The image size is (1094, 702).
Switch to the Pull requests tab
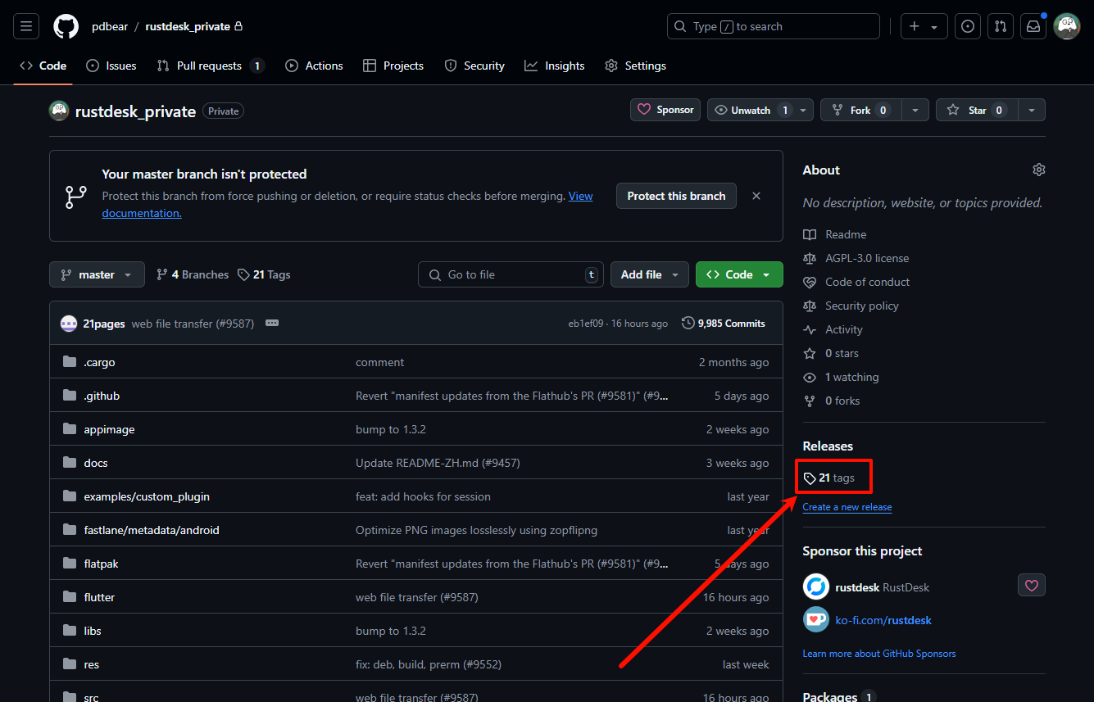click(211, 66)
